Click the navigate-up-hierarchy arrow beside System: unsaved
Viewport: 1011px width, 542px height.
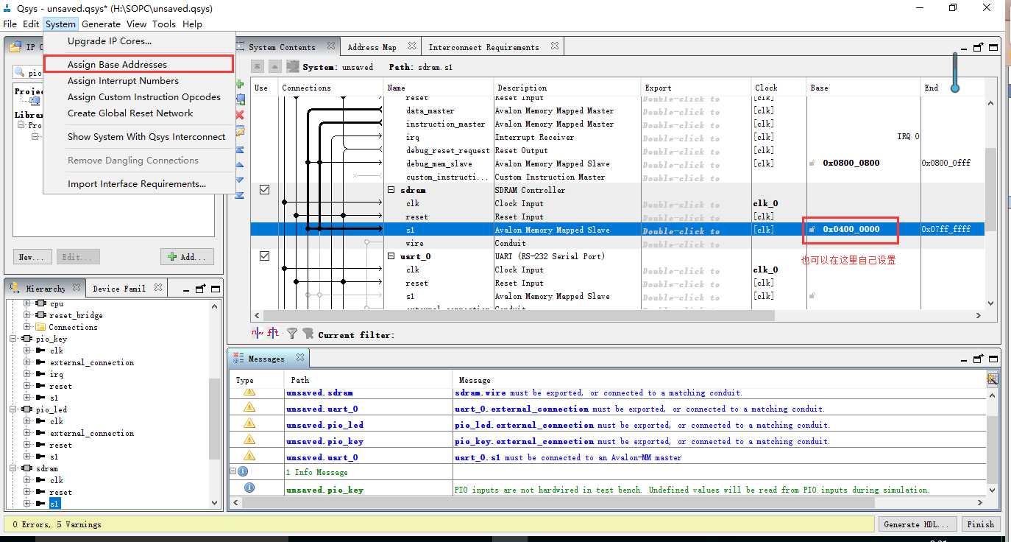274,66
